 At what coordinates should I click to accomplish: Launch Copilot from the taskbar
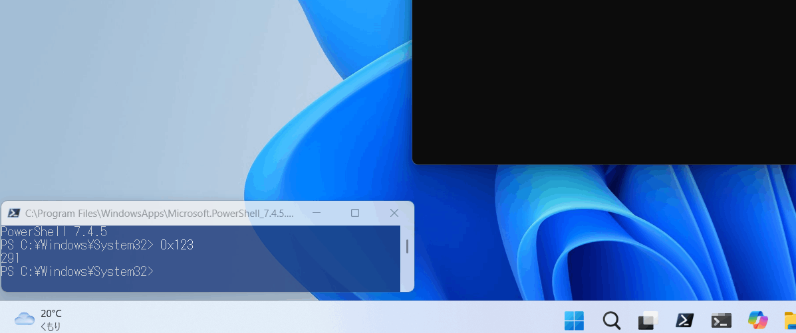pyautogui.click(x=758, y=320)
